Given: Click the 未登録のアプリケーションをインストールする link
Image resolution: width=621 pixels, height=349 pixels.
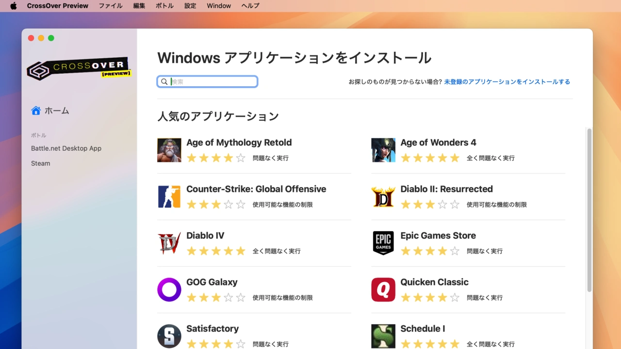Looking at the screenshot, I should (507, 82).
